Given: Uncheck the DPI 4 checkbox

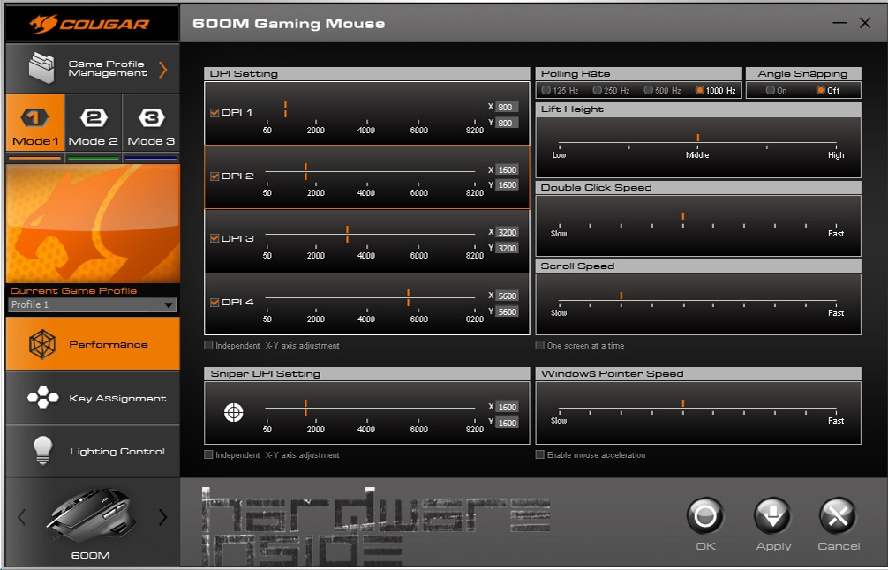Looking at the screenshot, I should point(214,303).
